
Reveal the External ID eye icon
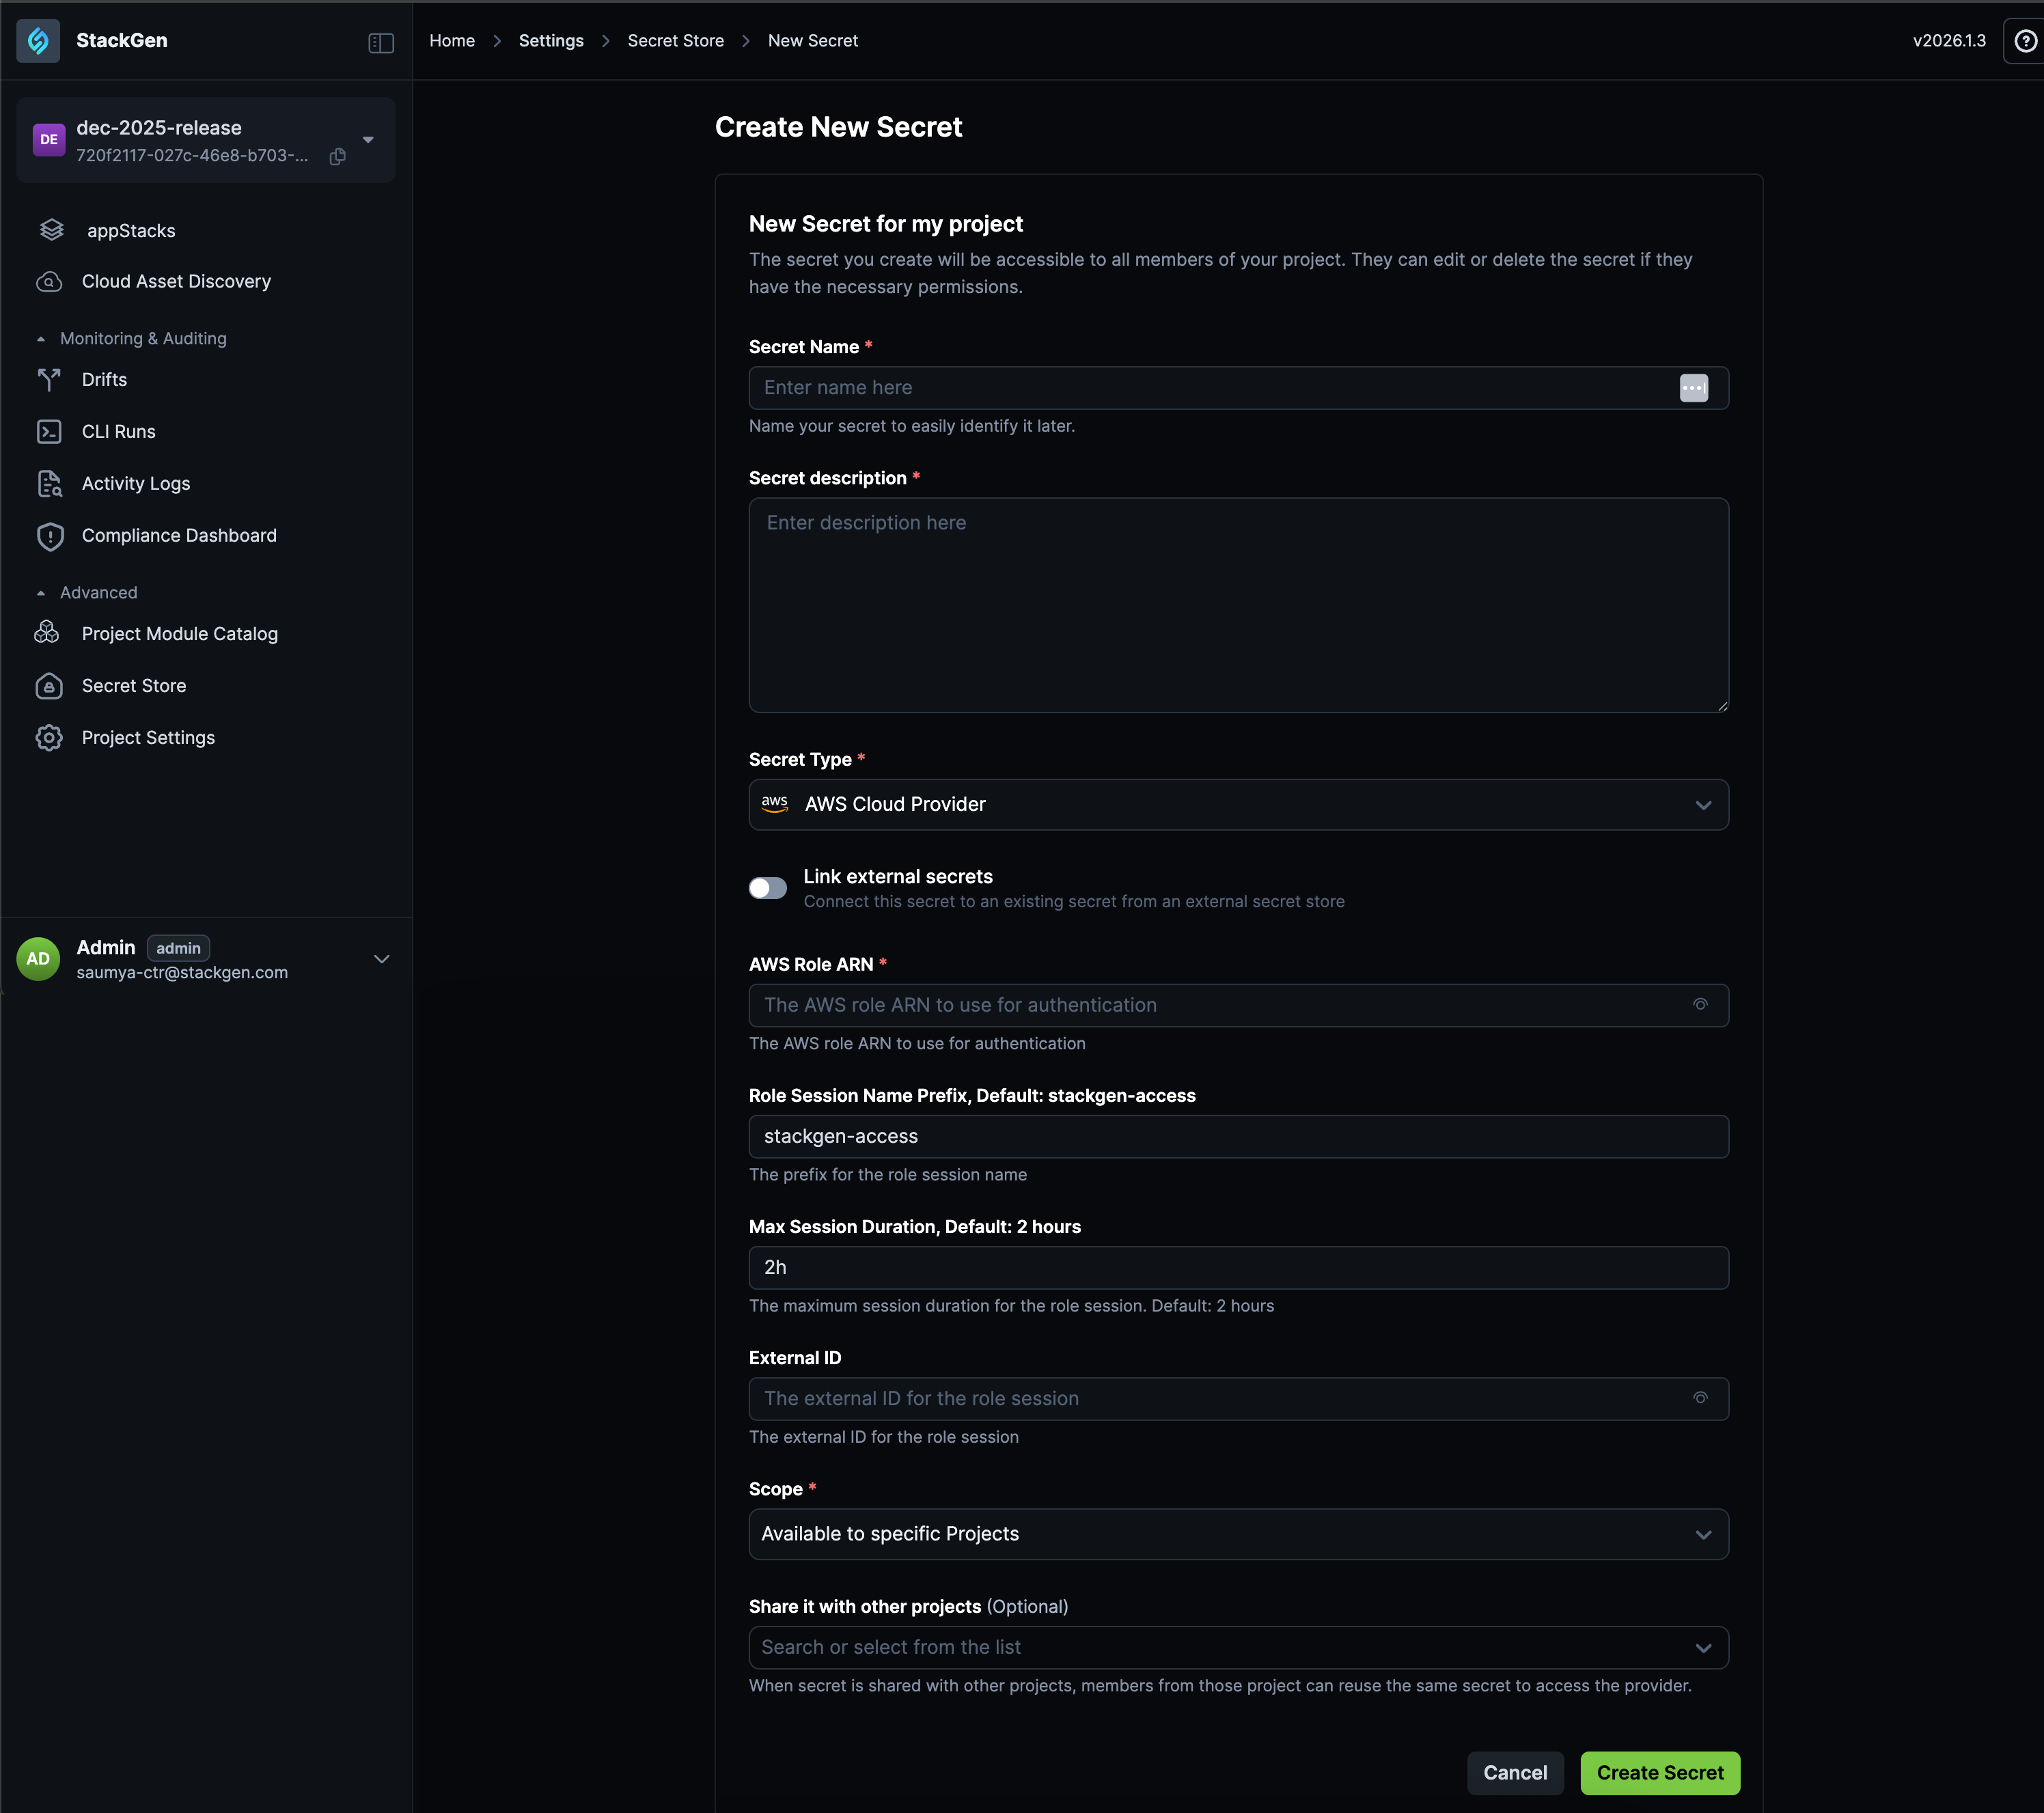pos(1700,1398)
